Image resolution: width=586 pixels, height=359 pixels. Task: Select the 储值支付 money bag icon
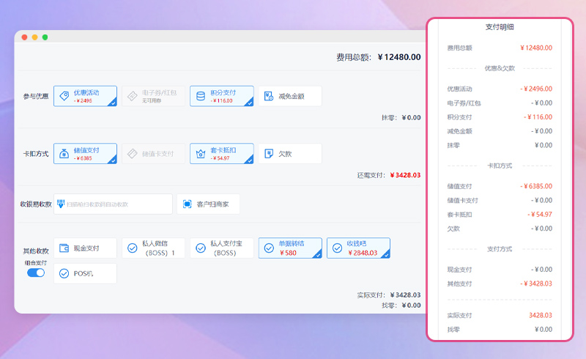pos(64,153)
